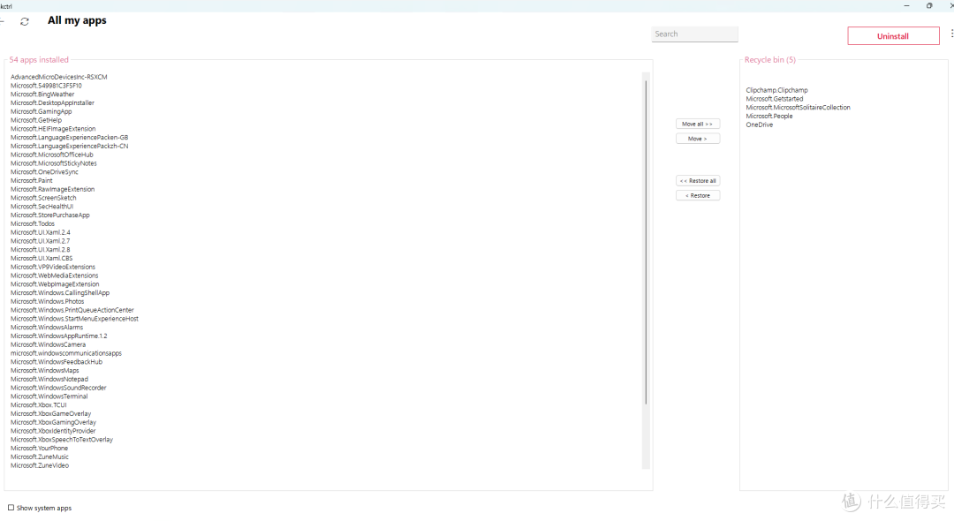Select Microsoft.StorePurchaseApp entry
The width and height of the screenshot is (954, 521).
[49, 215]
